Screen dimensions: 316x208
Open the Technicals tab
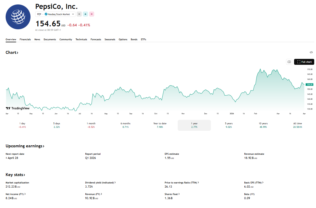pyautogui.click(x=81, y=39)
